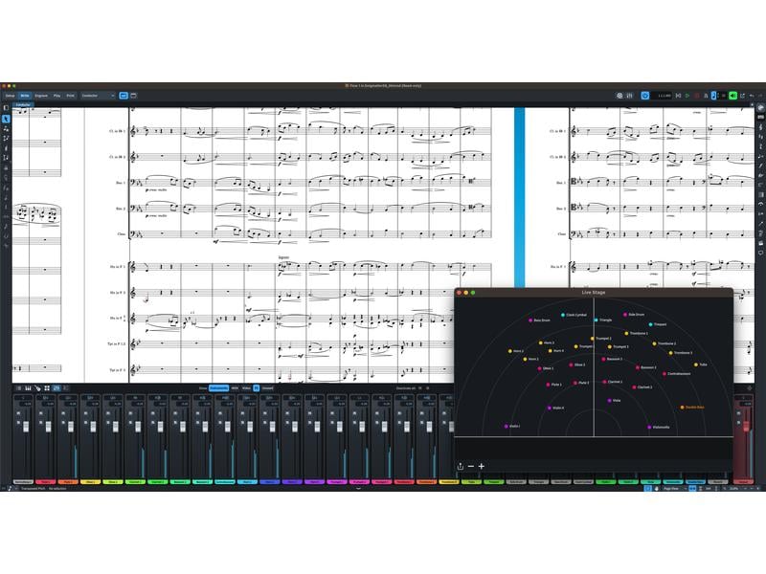Toggle Instruments channels in the mixer Show bar
Screen dimensions: 766x574
point(218,388)
